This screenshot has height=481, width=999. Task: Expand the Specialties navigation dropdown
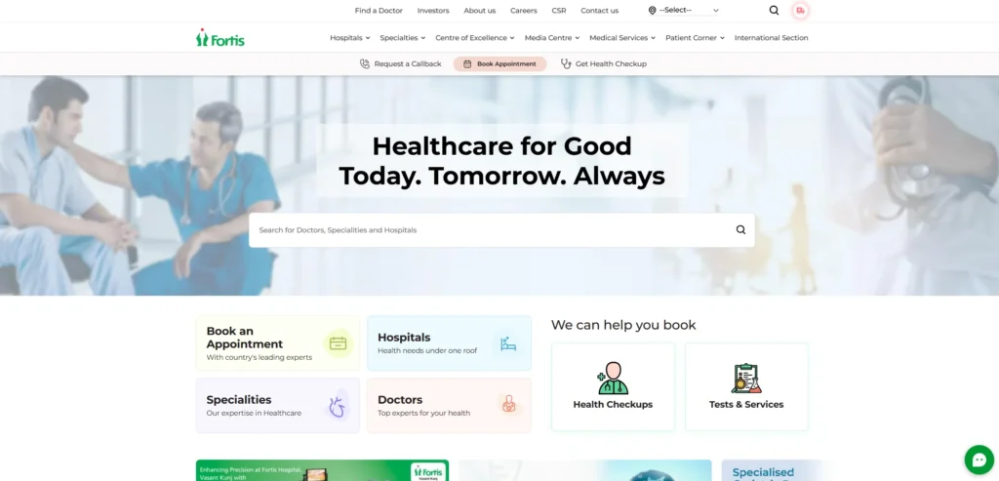point(403,38)
